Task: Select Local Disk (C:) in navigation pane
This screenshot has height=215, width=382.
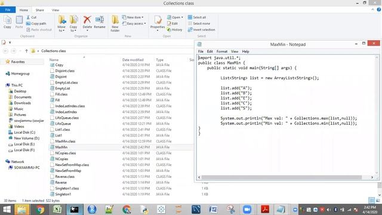Action: coord(24,133)
